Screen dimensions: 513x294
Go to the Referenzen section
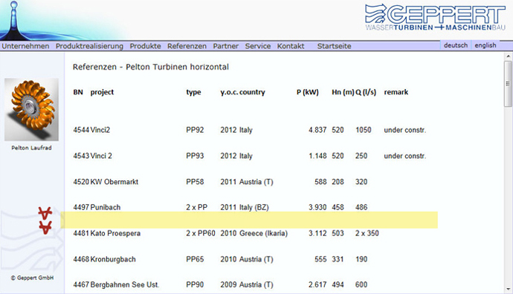(x=187, y=46)
